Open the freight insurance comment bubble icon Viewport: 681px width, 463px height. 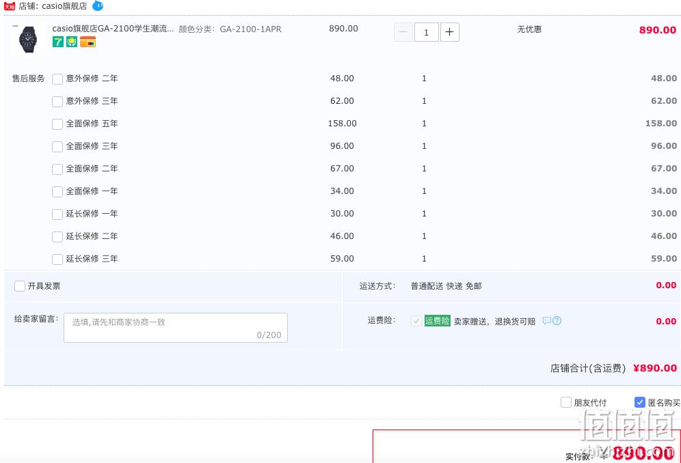(547, 321)
